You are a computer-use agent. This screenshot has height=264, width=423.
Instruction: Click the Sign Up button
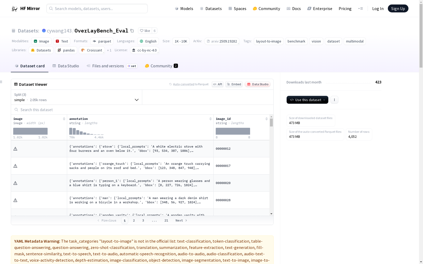pos(398,8)
